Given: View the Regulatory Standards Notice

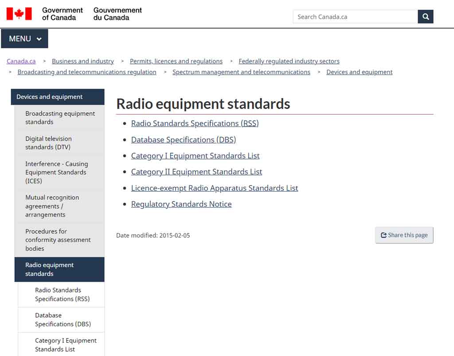Looking at the screenshot, I should pyautogui.click(x=181, y=204).
